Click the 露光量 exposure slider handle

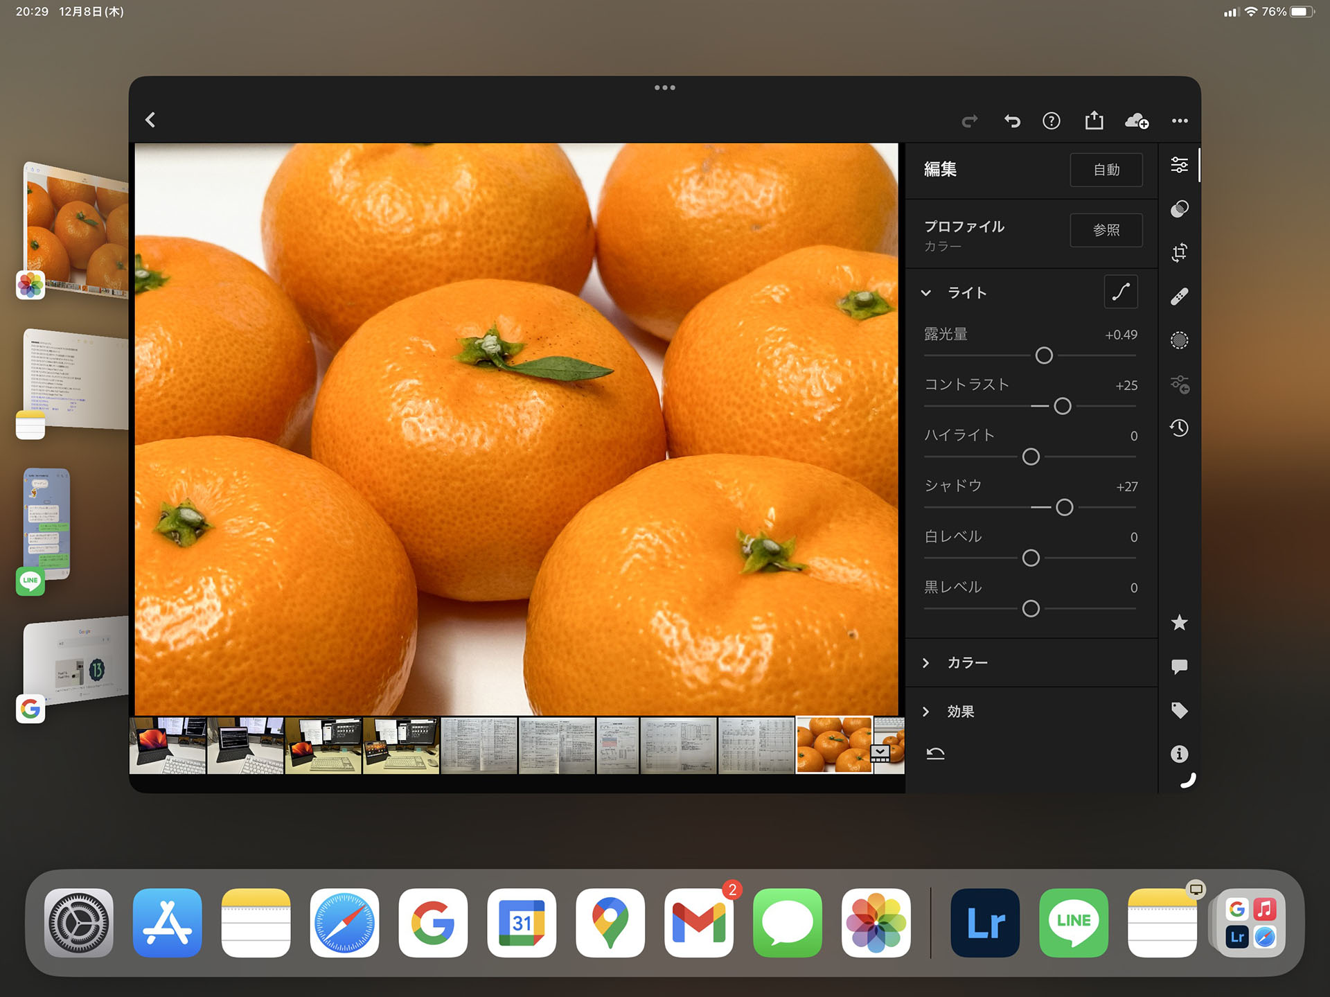tap(1044, 355)
